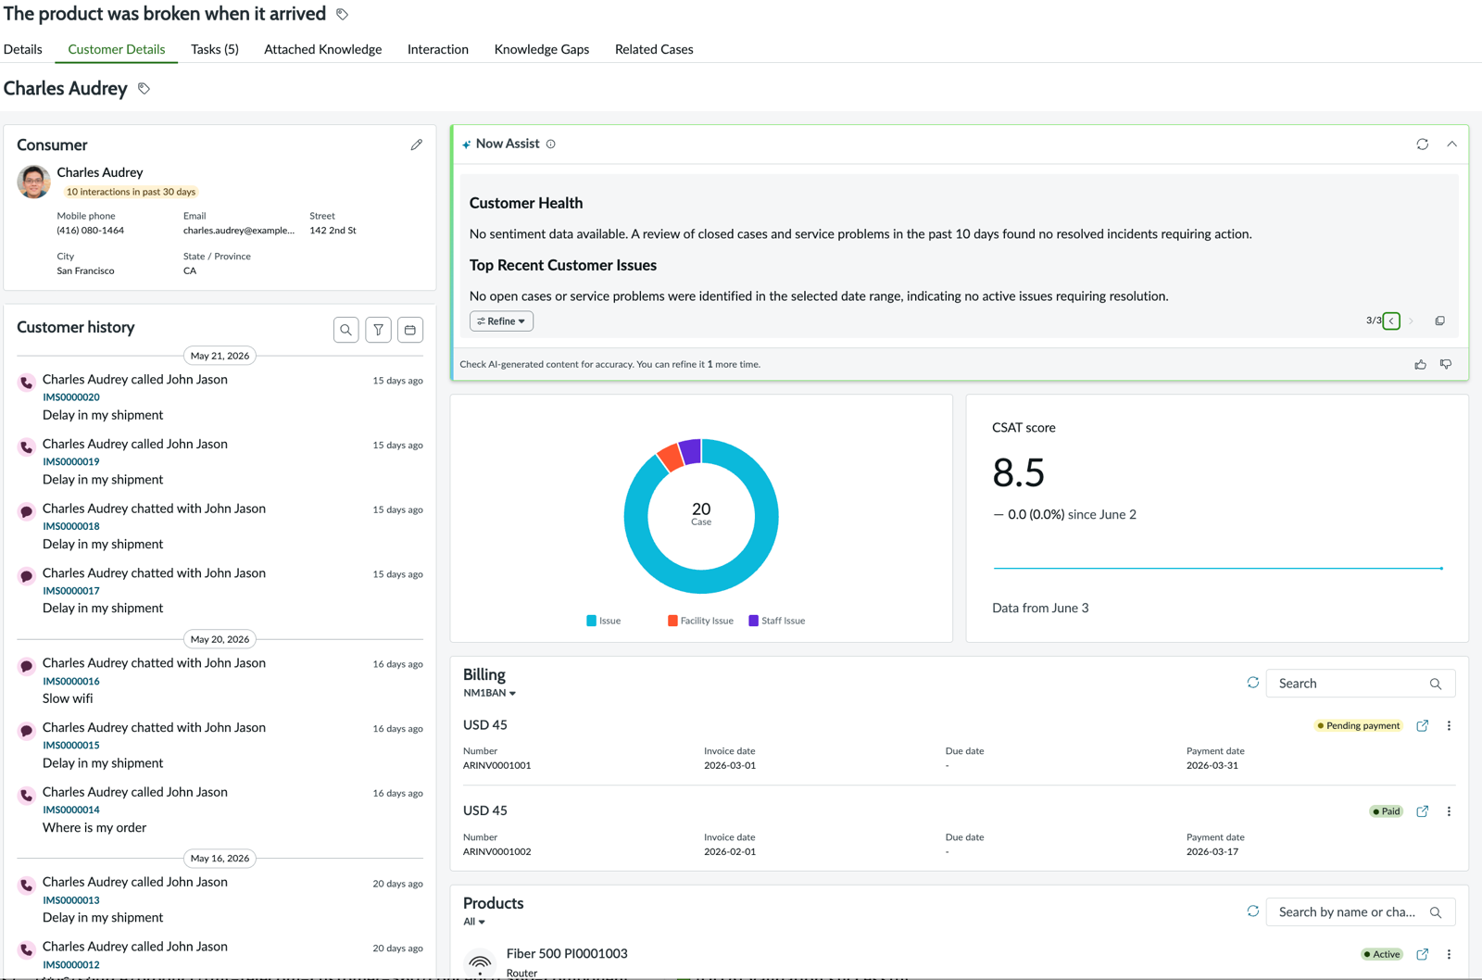This screenshot has height=980, width=1482.
Task: Click the customer history filter icon
Action: point(378,330)
